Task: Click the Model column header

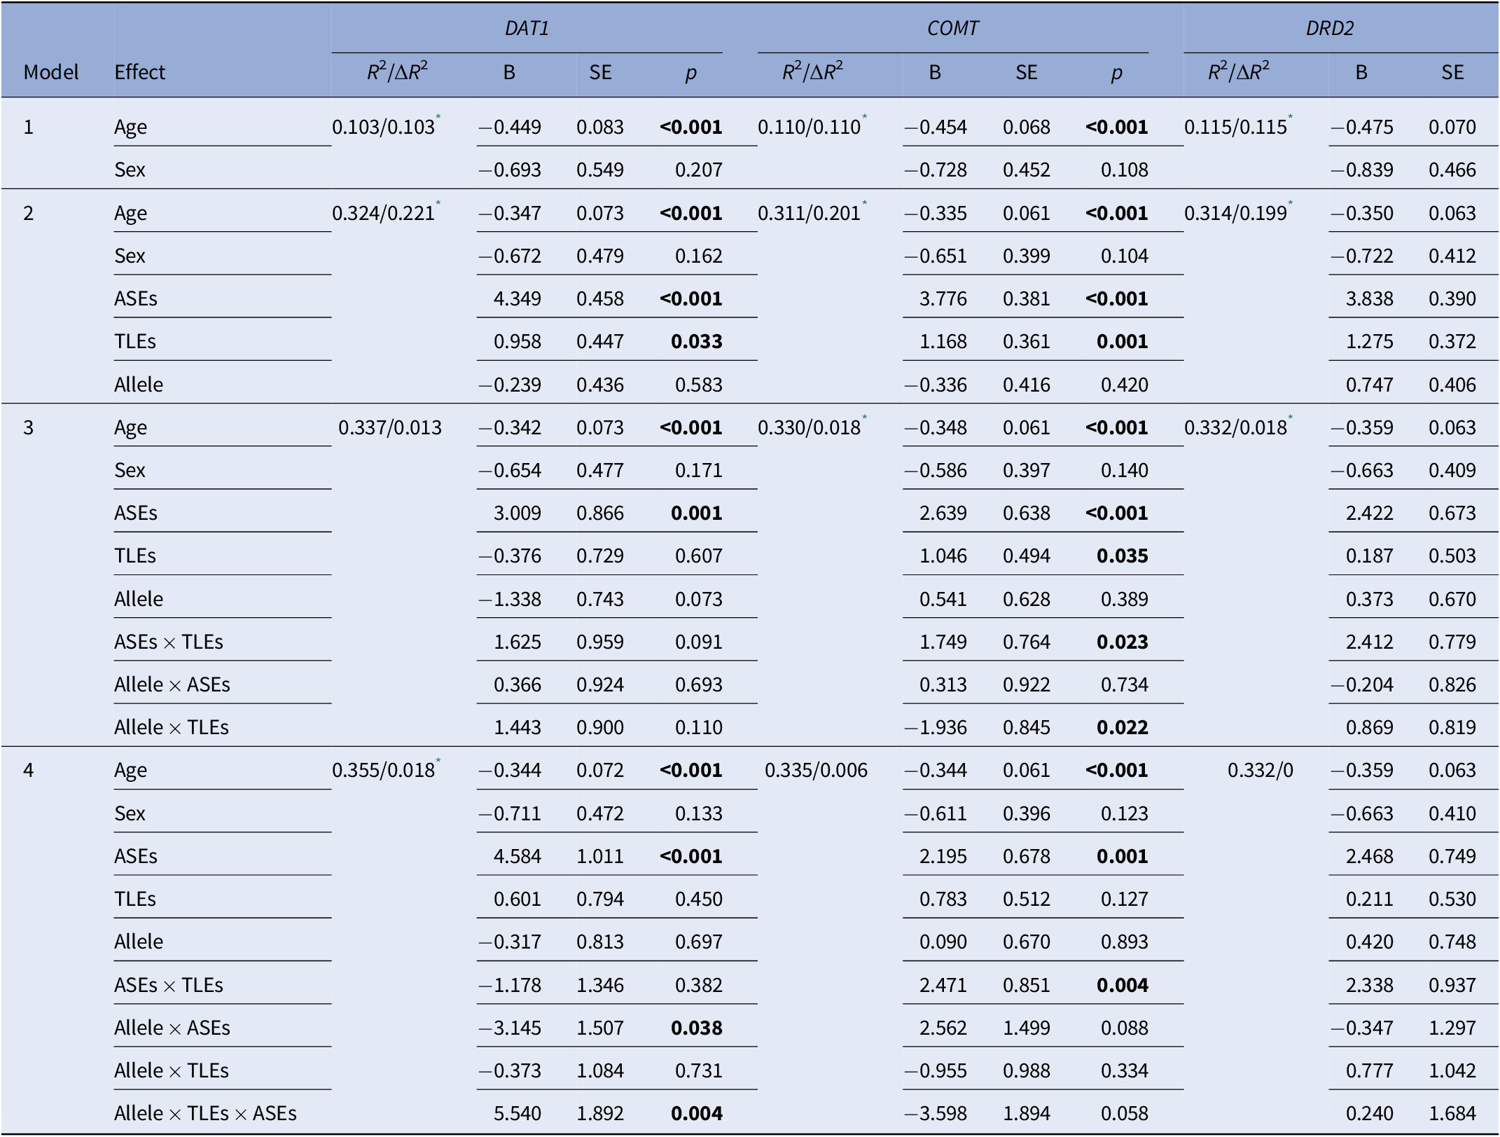Action: pos(50,72)
